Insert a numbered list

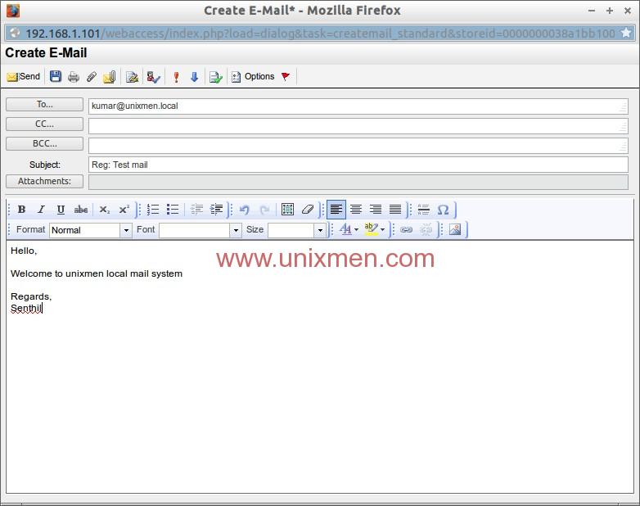click(x=153, y=210)
